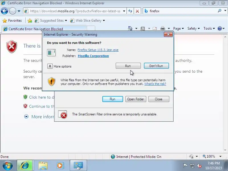Image resolution: width=228 pixels, height=171 pixels.
Task: Open What's the risk? link
Action: point(155,84)
